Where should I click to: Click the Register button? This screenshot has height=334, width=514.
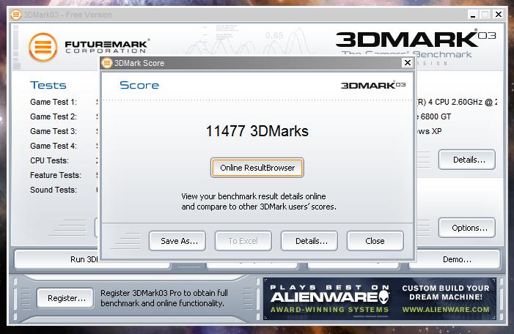tap(65, 298)
